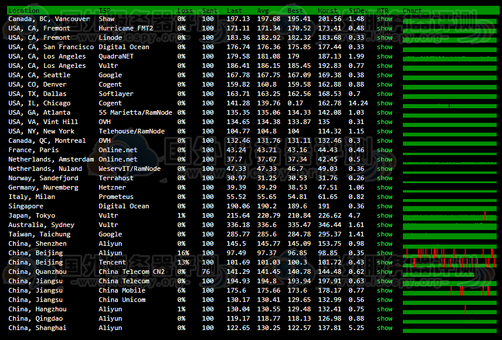Click show for Tokyo Vultr row
Screen dimensions: 502x340
tap(385, 215)
